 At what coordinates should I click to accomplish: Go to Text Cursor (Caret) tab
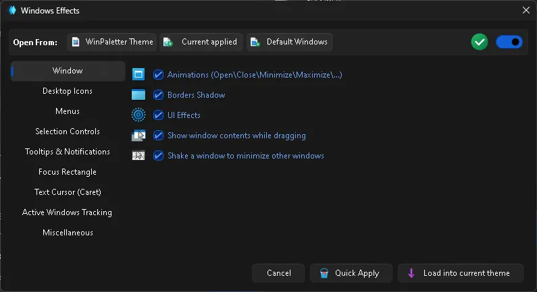(68, 192)
